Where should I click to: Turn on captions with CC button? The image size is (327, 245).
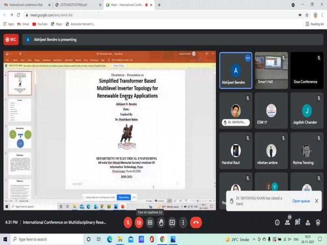(x=150, y=223)
